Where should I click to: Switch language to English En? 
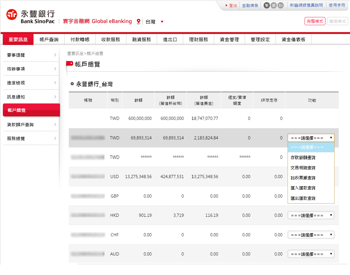[x=281, y=5]
